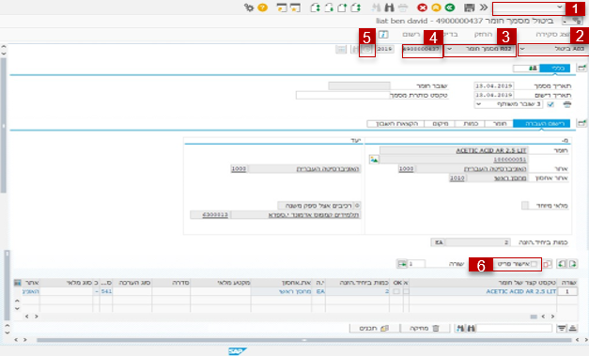Switch to the הקצאת חשבון tab
The height and width of the screenshot is (356, 589).
click(395, 124)
